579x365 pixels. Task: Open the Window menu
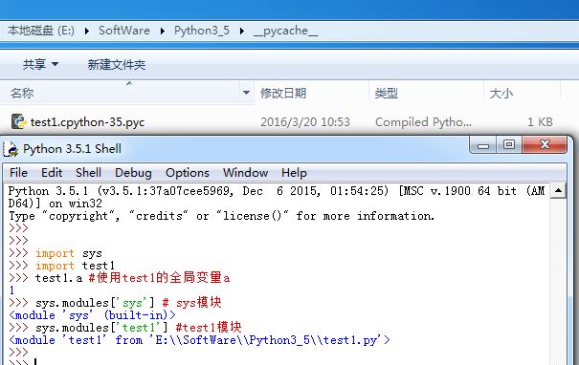tap(245, 173)
